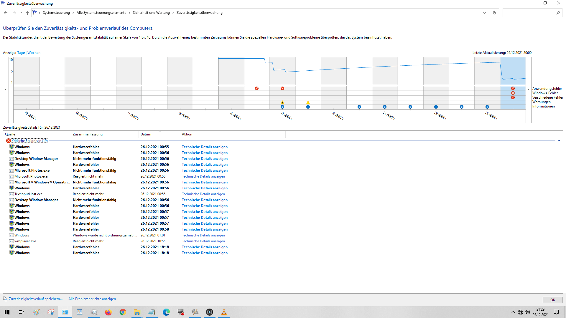
Task: Open Firefox from the taskbar
Action: pyautogui.click(x=108, y=312)
